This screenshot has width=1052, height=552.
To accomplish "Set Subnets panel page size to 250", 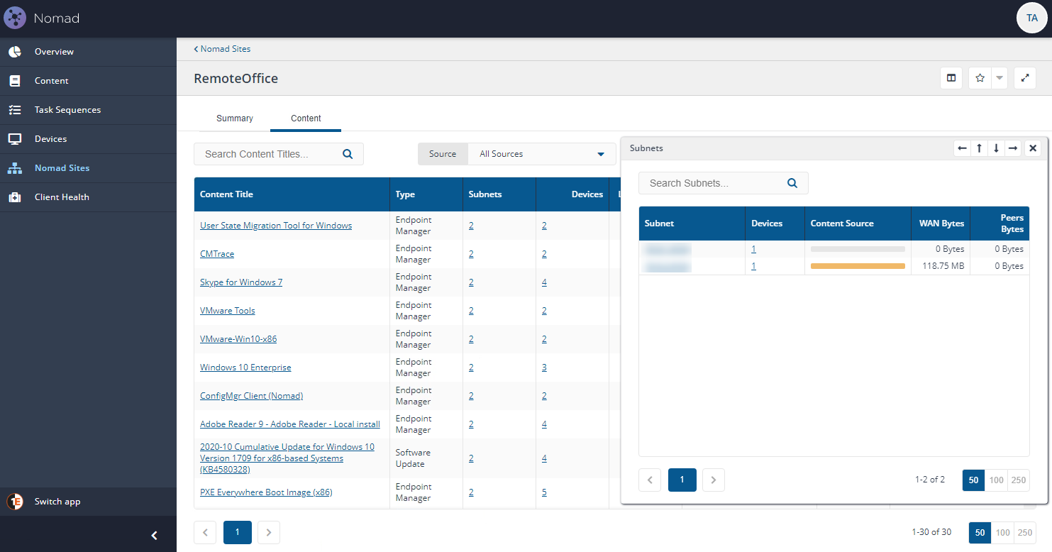I will [1018, 480].
